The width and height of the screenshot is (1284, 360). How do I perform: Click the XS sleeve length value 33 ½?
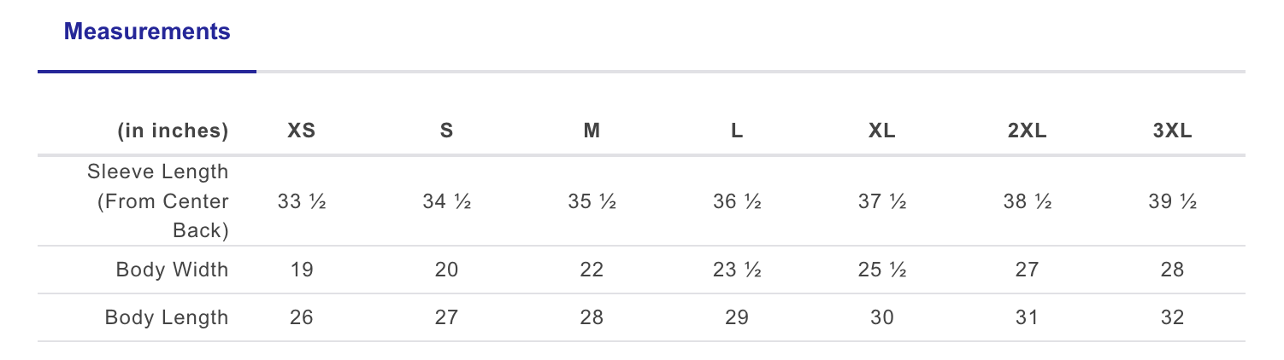[301, 202]
